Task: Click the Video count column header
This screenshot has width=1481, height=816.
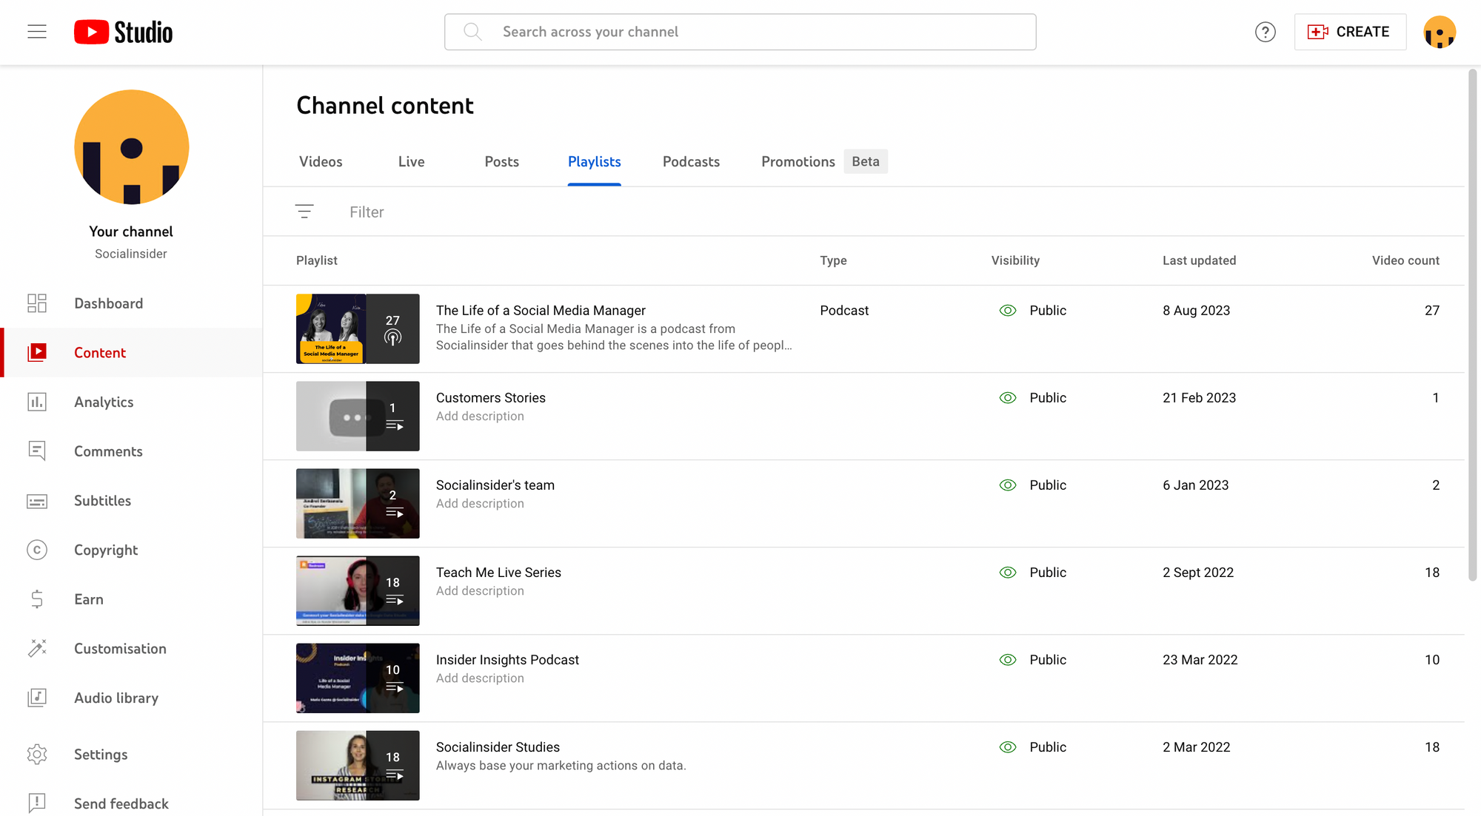Action: pyautogui.click(x=1405, y=260)
